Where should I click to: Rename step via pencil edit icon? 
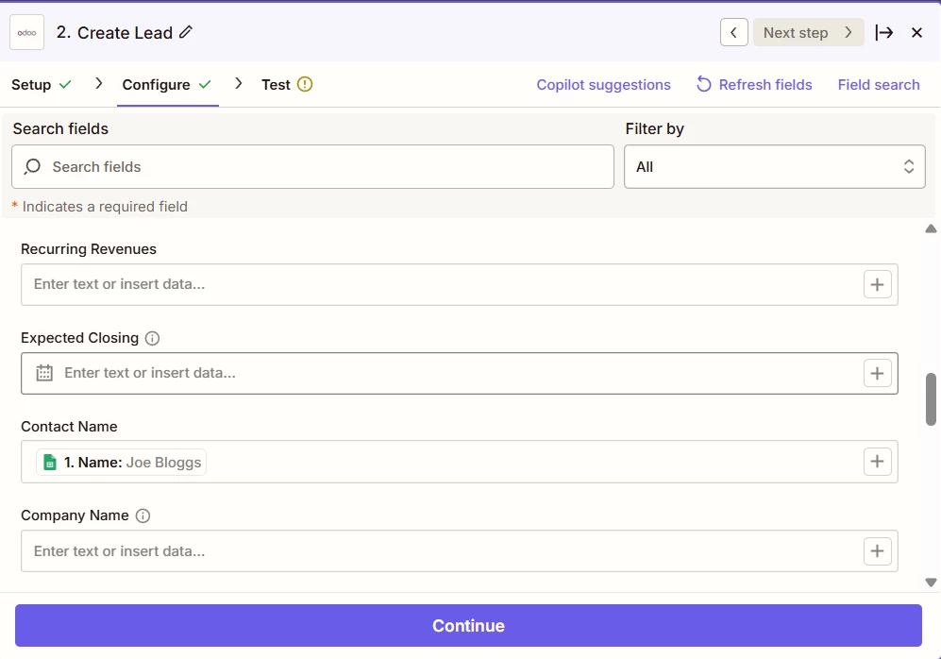pos(186,32)
